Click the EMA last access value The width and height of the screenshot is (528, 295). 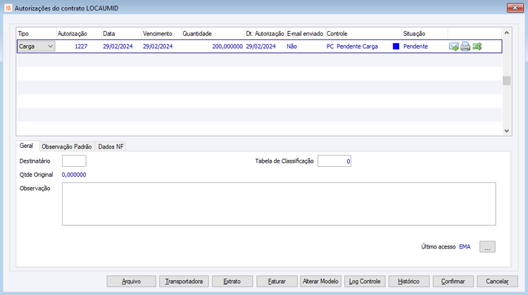(465, 247)
